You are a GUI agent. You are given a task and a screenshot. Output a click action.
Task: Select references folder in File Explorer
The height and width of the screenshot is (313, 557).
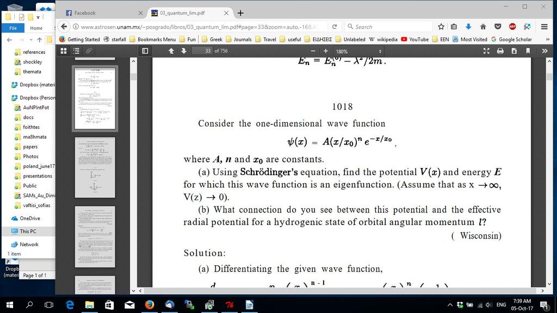(30, 52)
